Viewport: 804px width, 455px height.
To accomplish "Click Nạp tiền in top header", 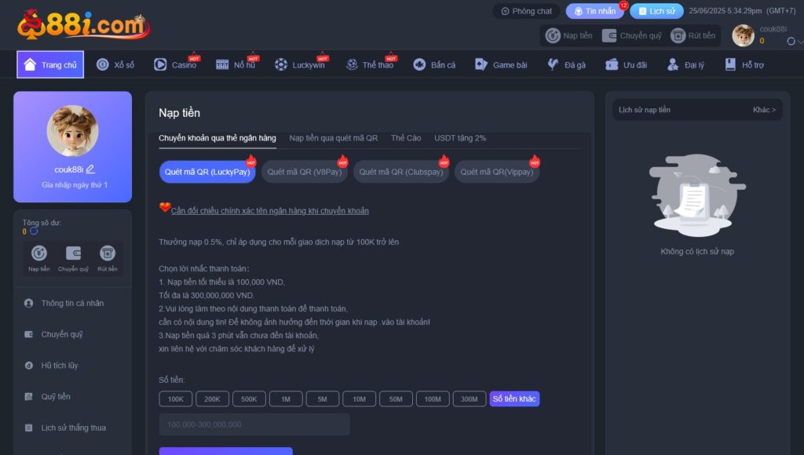I will (569, 36).
